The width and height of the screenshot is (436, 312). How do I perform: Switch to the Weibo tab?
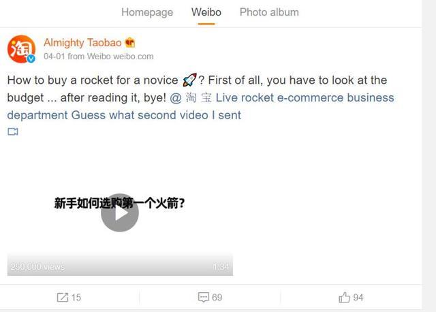tap(206, 12)
